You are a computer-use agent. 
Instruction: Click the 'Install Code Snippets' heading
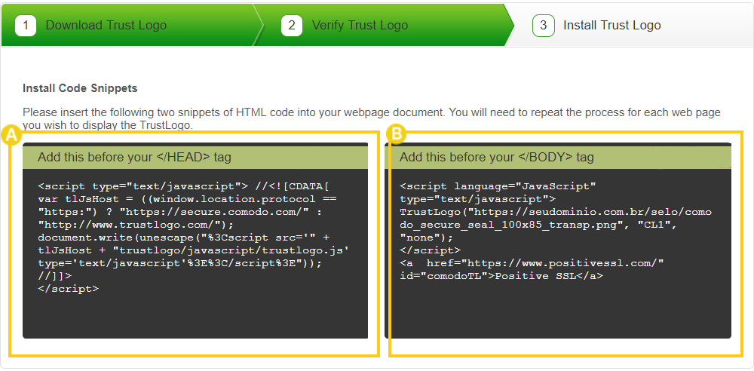pos(80,88)
